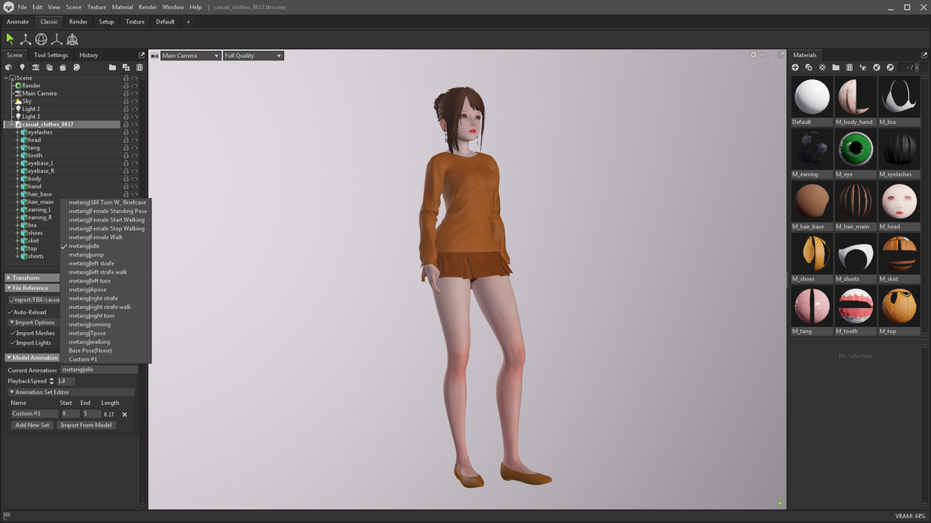Open viewport settings gear icon
Screen dimensions: 931x523
coord(753,55)
